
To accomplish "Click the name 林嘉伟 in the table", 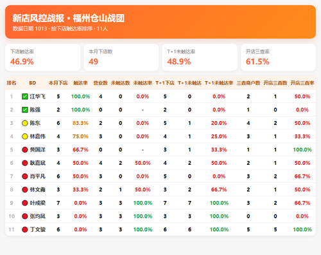I will (38, 137).
